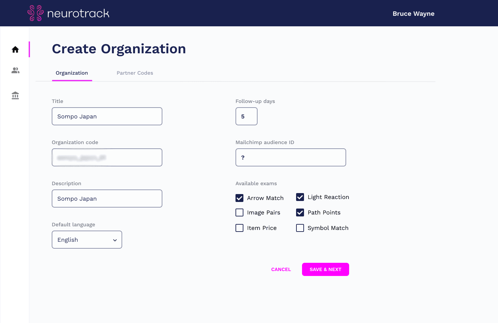Image resolution: width=498 pixels, height=323 pixels.
Task: Click the SAVE & NEXT button
Action: point(325,269)
